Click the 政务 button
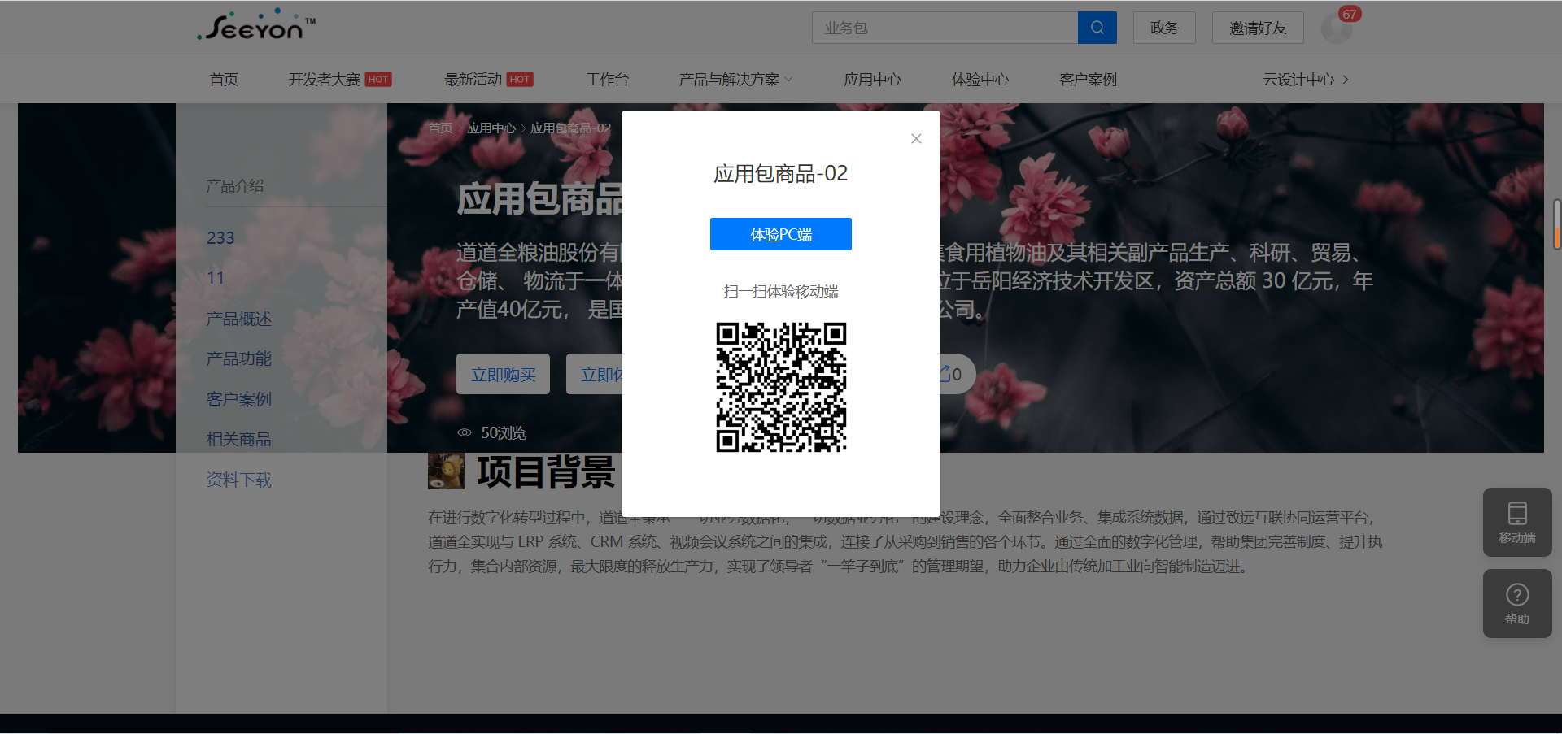 (x=1164, y=28)
